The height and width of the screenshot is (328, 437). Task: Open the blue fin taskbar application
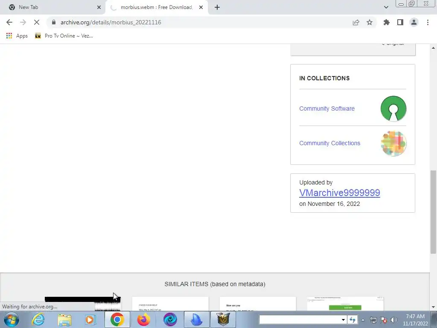[x=196, y=319]
